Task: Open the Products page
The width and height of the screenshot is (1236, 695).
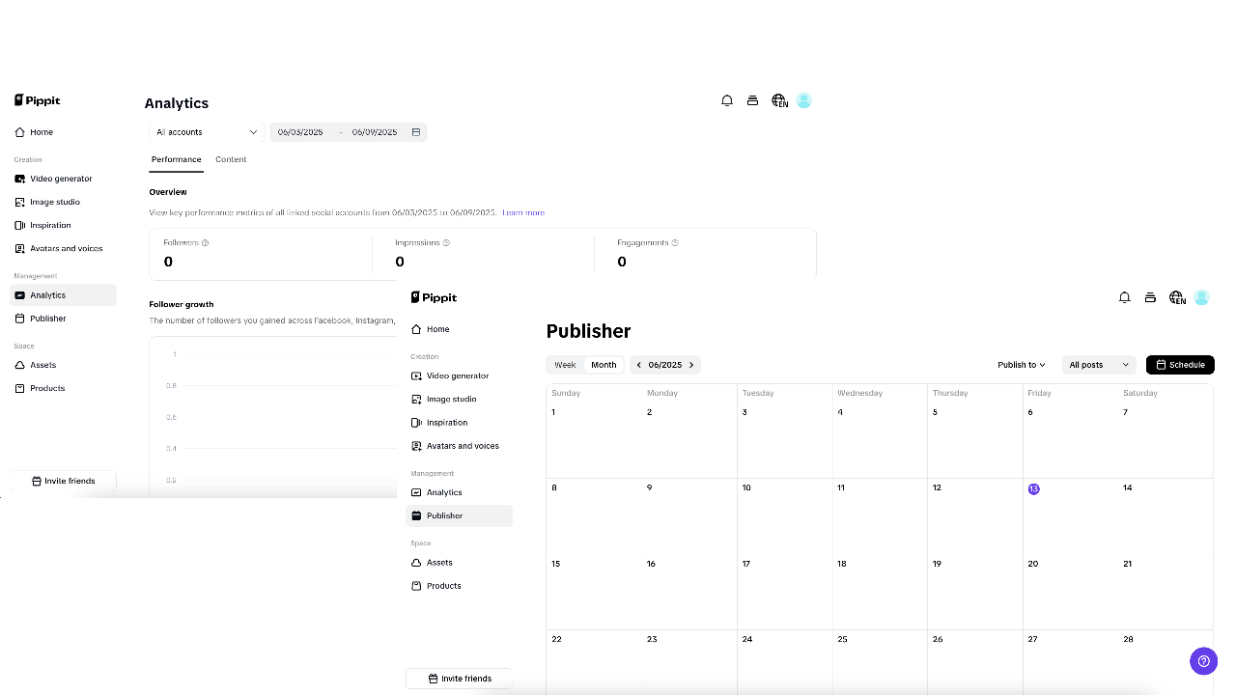Action: 443,585
